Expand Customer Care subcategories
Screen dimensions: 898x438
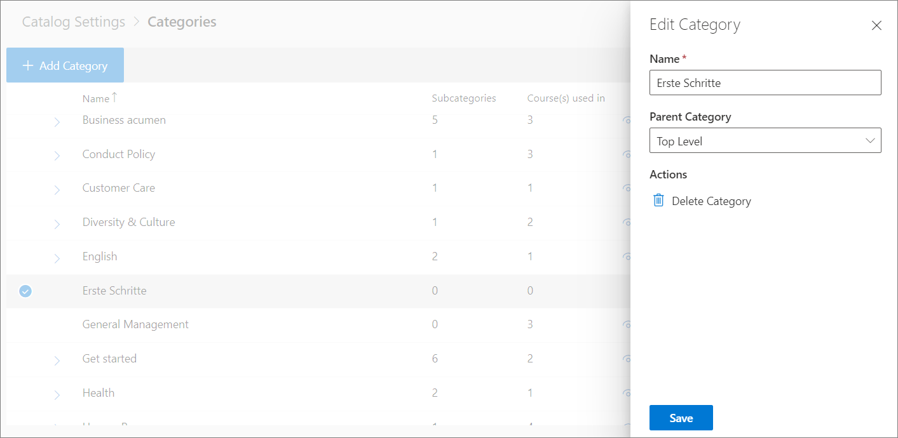57,190
